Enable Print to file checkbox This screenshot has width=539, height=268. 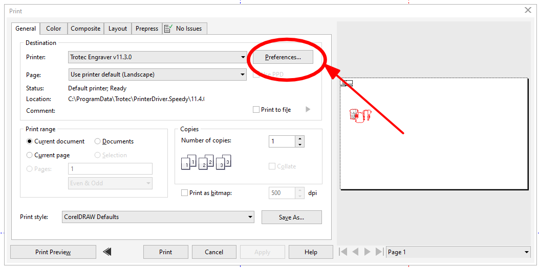pos(256,110)
